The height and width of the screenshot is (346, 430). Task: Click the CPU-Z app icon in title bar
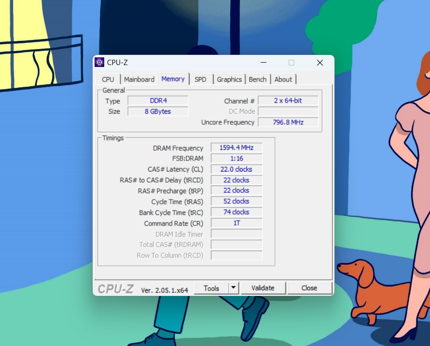[99, 63]
